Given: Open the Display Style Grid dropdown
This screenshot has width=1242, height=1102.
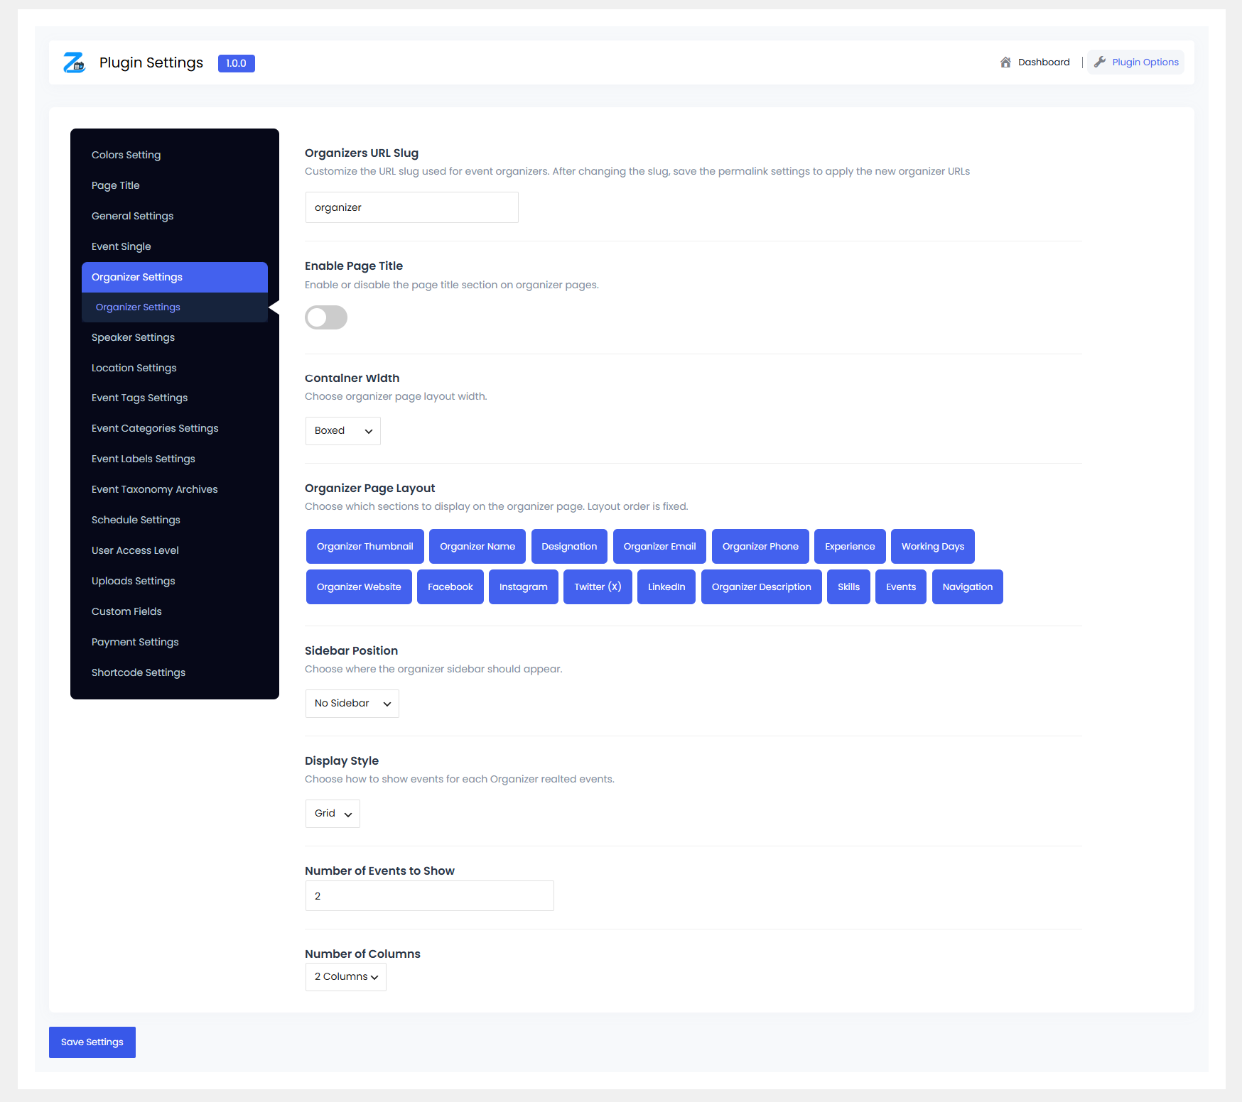Looking at the screenshot, I should [x=333, y=814].
